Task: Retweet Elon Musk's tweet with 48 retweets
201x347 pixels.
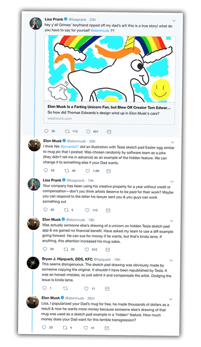Action: (x=67, y=170)
